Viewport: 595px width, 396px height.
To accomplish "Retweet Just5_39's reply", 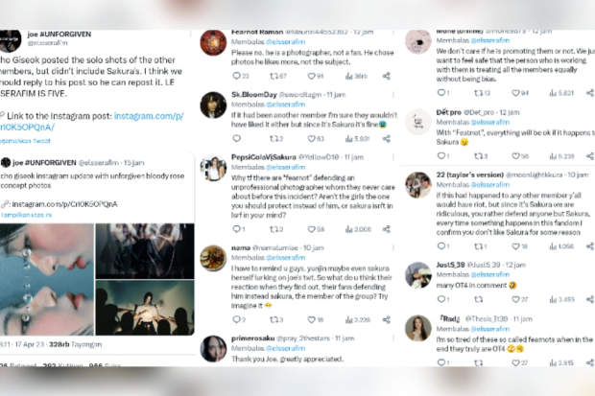I will [x=479, y=300].
